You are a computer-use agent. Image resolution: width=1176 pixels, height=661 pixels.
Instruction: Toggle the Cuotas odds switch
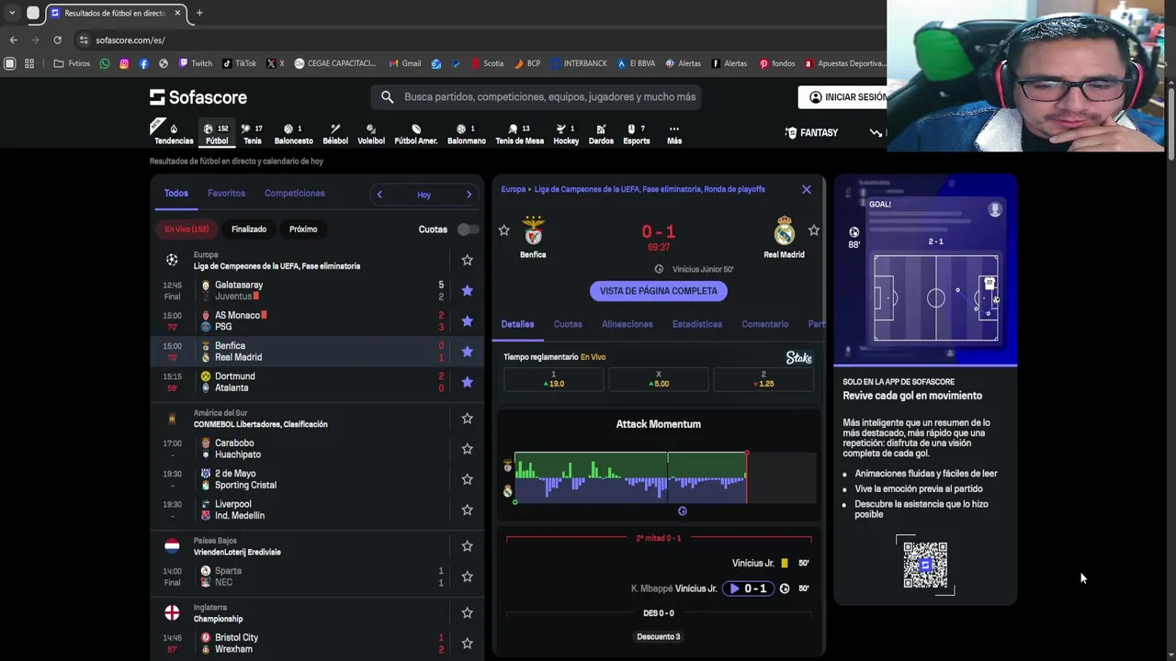[x=468, y=230]
